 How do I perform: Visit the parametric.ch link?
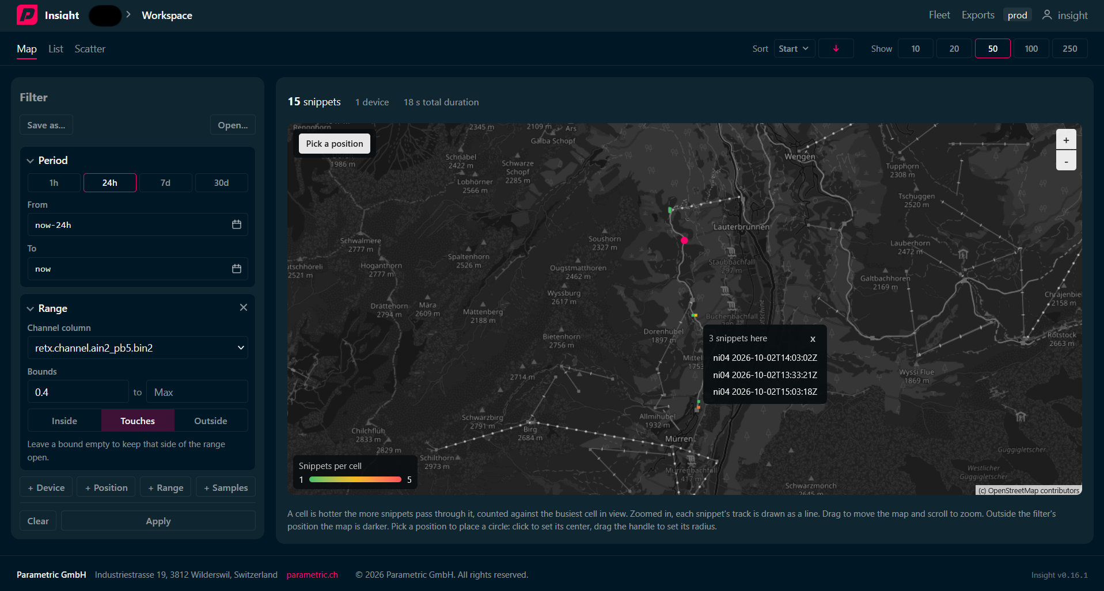click(x=312, y=575)
